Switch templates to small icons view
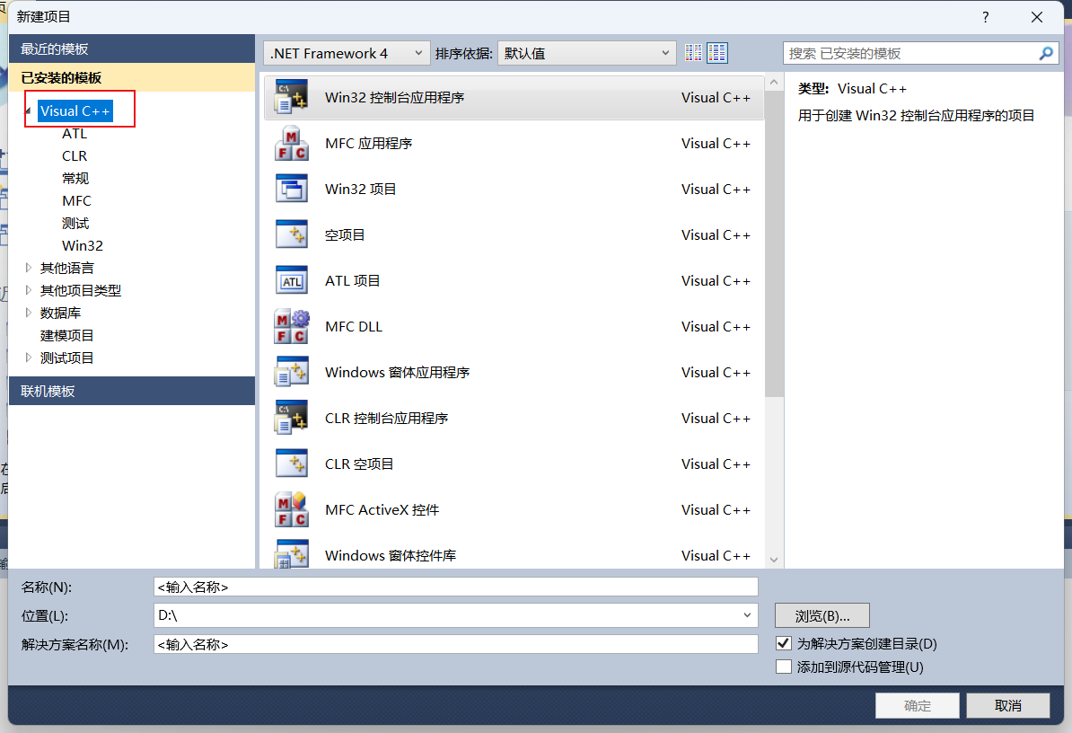Viewport: 1072px width, 733px height. [692, 52]
